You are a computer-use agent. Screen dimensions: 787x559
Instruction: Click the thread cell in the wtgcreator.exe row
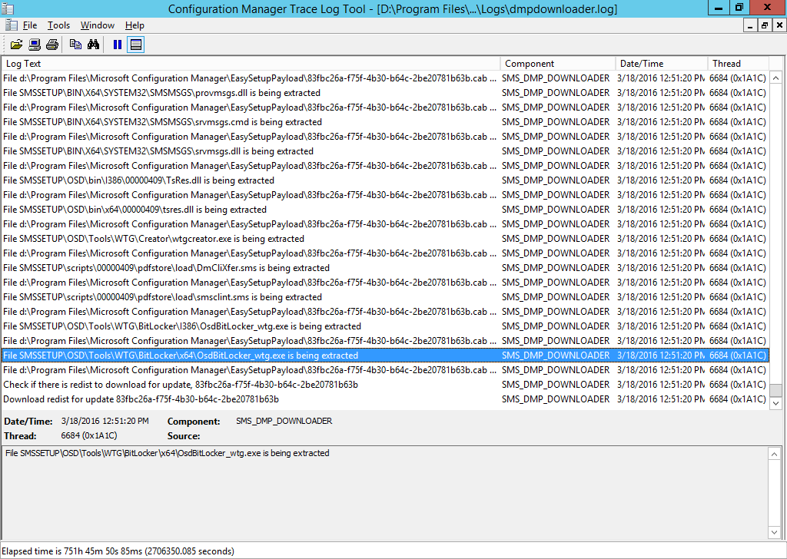(x=737, y=239)
